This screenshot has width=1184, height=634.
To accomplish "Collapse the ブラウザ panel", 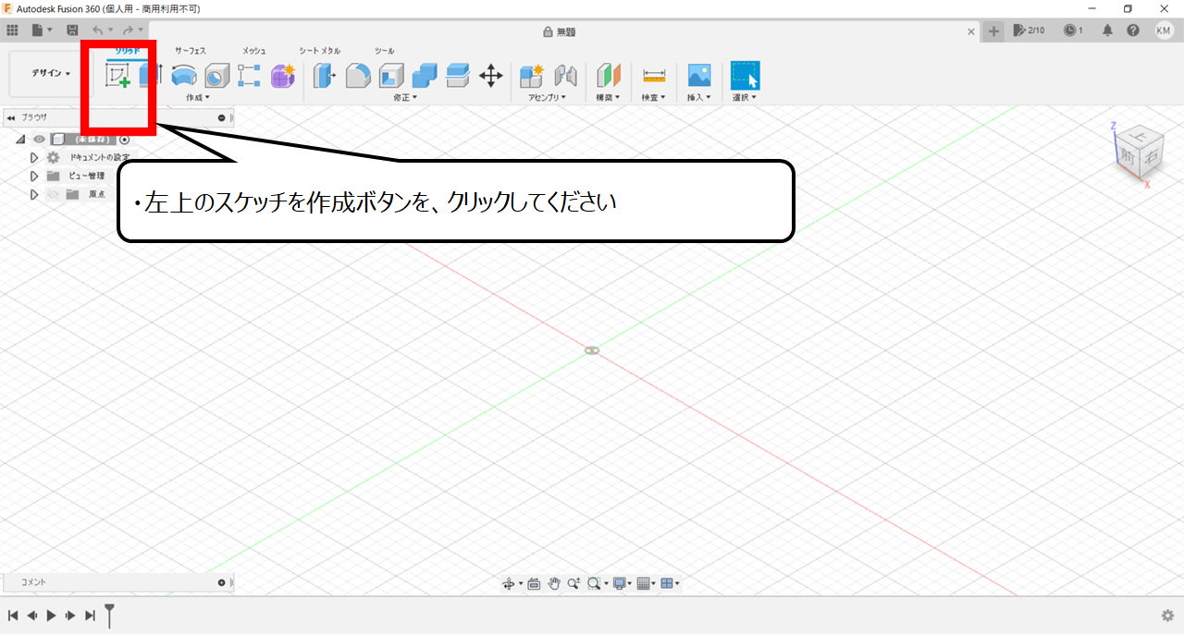I will [11, 117].
